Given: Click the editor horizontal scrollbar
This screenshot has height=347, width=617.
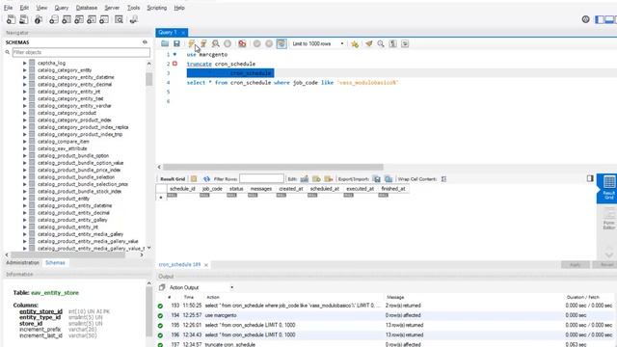Looking at the screenshot, I should click(273, 167).
